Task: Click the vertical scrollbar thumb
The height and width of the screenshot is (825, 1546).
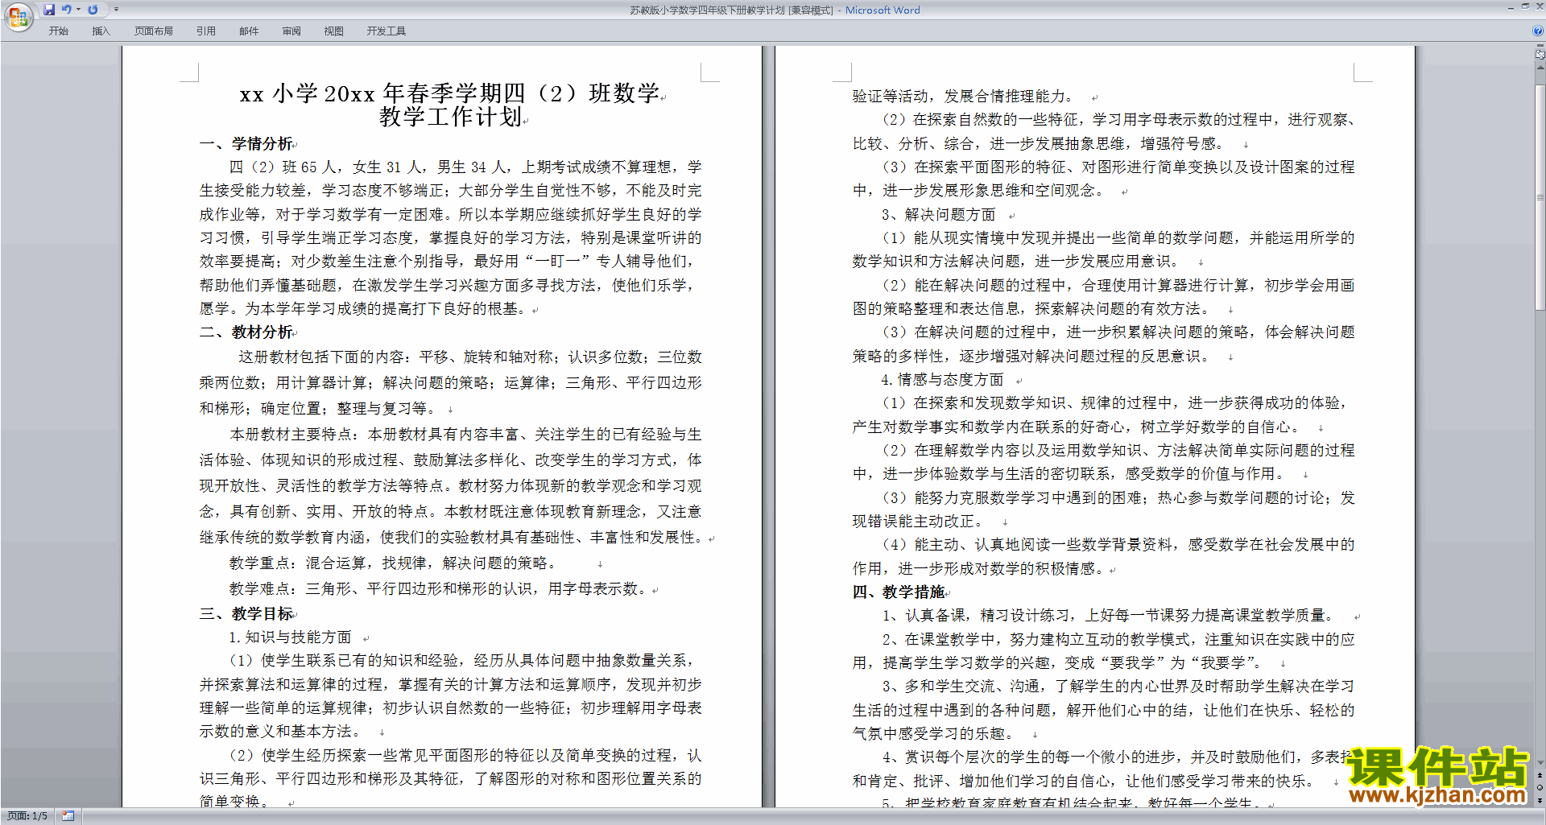Action: coord(1540,197)
